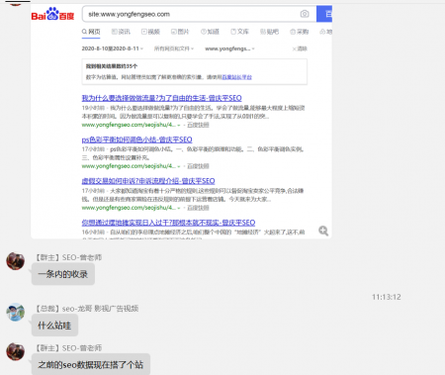
Task: Click the 之前的seo数据现在搭了个站 chat bubble
Action: pyautogui.click(x=91, y=364)
